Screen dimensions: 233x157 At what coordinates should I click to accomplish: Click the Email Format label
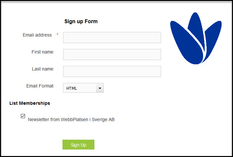point(40,86)
